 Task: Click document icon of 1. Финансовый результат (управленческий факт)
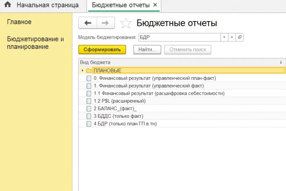89,86
